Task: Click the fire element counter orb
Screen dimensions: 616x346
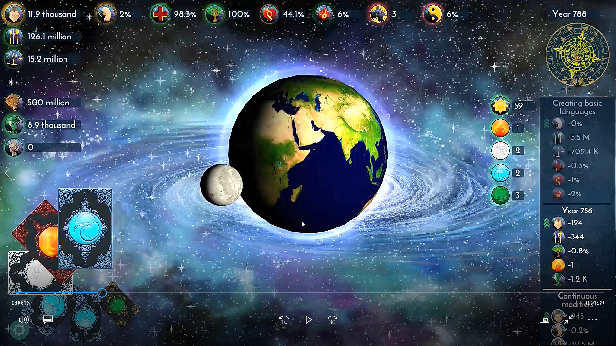Action: pyautogui.click(x=500, y=128)
